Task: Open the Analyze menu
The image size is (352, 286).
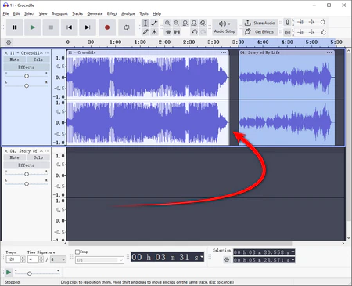Action: coord(128,13)
